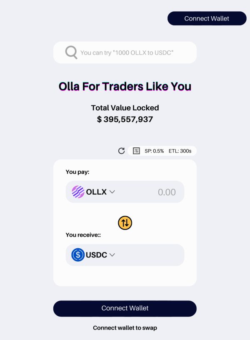The height and width of the screenshot is (340, 250).
Task: Click the ETL: 300s setting
Action: pyautogui.click(x=180, y=151)
